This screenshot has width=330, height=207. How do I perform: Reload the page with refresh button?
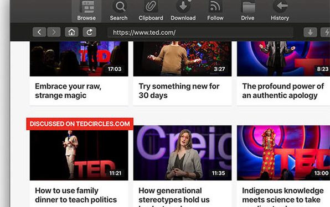tap(90, 32)
